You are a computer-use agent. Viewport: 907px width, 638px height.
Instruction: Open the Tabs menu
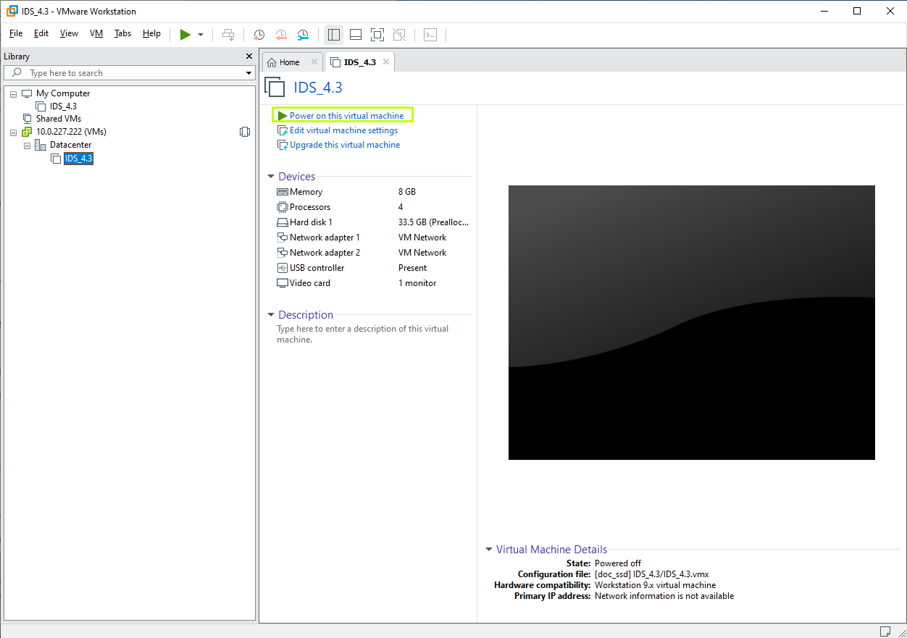click(123, 33)
